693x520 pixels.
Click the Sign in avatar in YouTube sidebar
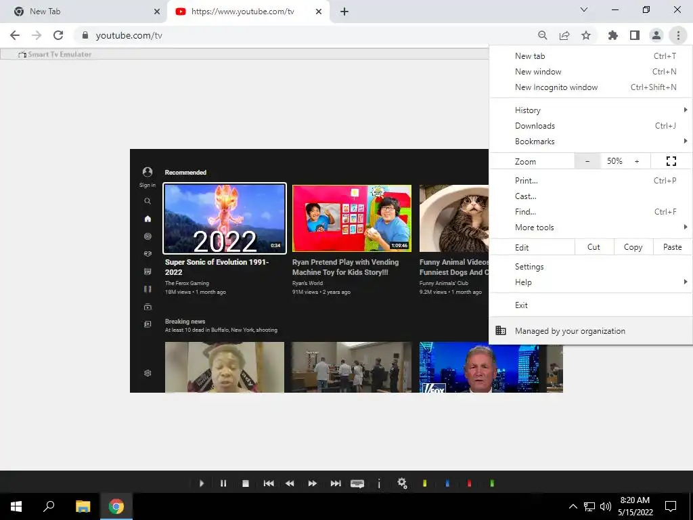coord(148,172)
